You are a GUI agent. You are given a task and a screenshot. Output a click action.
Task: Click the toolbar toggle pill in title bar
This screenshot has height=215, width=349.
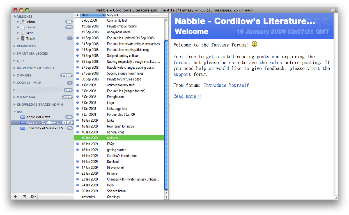pyautogui.click(x=332, y=10)
